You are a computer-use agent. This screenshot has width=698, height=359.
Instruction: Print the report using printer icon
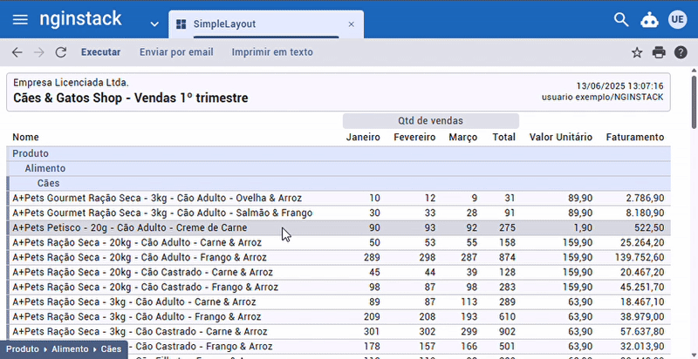659,52
